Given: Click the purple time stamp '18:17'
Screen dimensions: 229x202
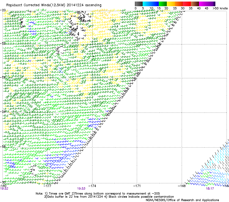Looking at the screenshot, I should (x=210, y=189).
